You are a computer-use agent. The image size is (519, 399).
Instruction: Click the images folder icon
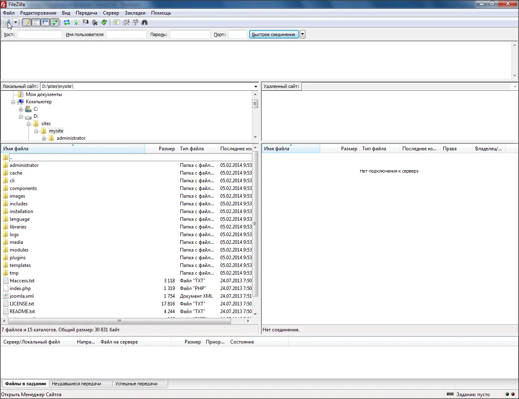coord(6,196)
